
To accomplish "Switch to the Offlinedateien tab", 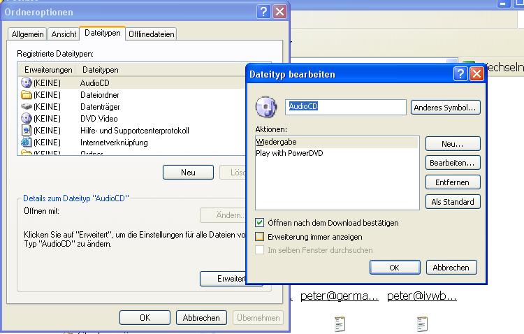I will pyautogui.click(x=151, y=34).
